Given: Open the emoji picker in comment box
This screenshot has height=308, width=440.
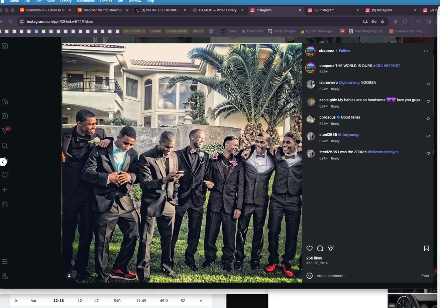Looking at the screenshot, I should pyautogui.click(x=310, y=276).
